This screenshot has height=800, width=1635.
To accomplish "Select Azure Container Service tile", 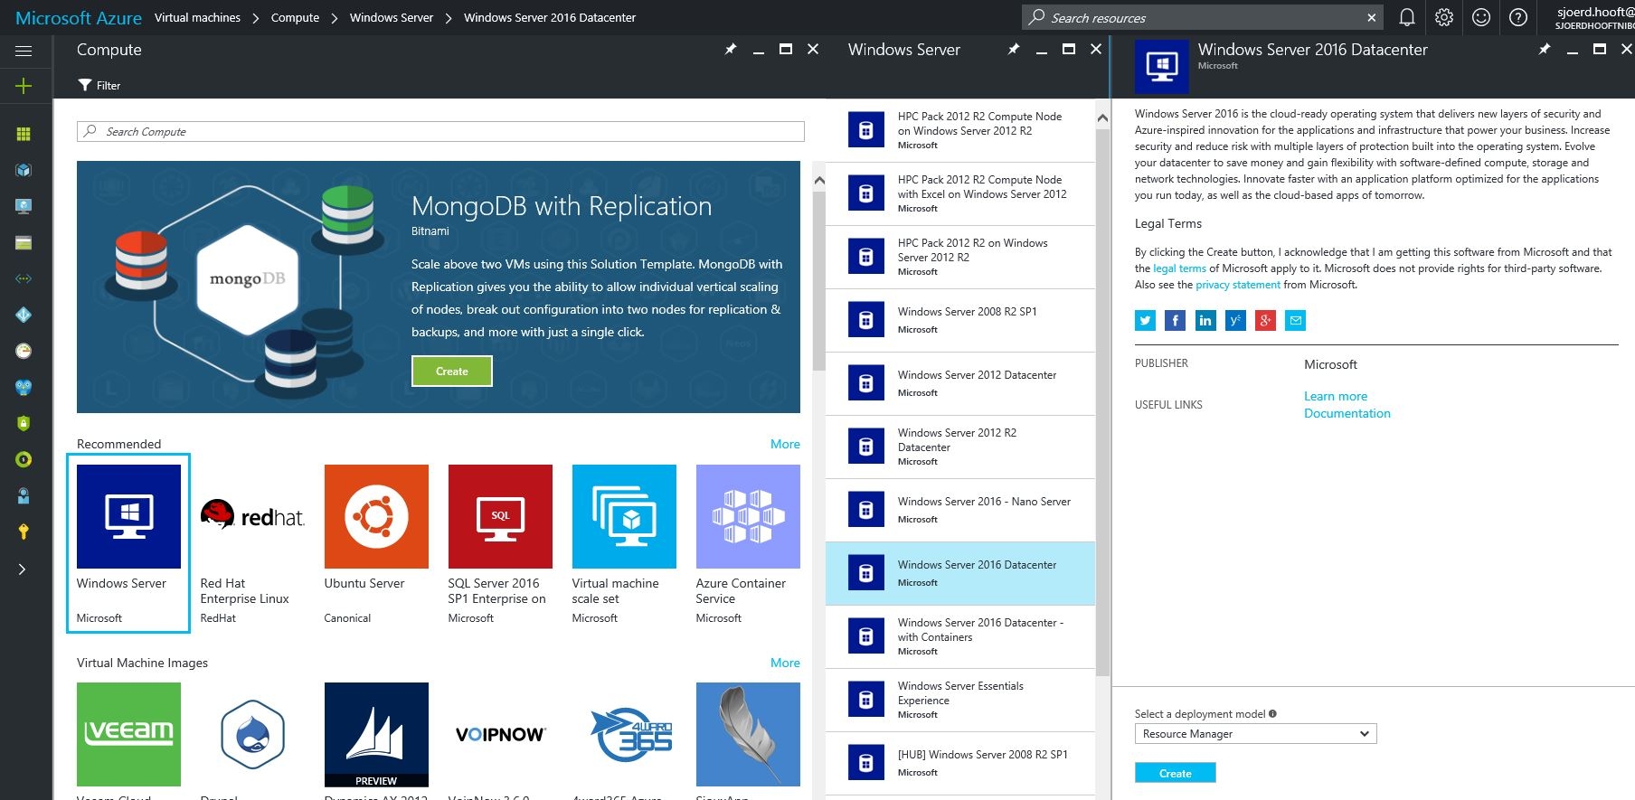I will pos(748,543).
